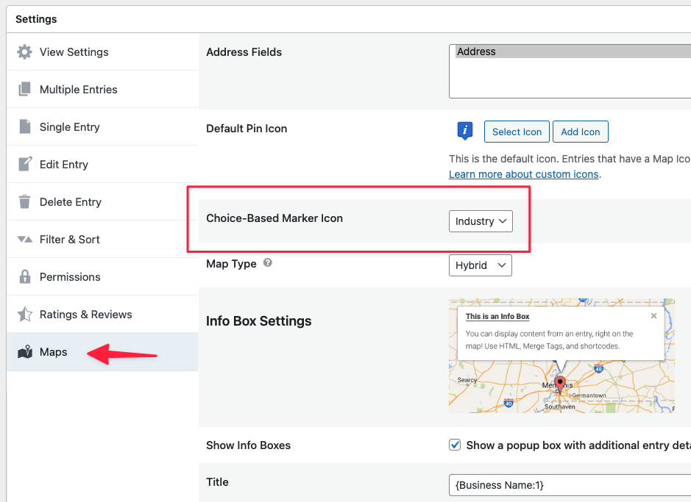Open the Maps settings tab

click(53, 352)
